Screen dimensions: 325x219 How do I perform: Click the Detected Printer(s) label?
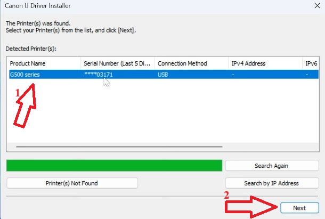(31, 48)
